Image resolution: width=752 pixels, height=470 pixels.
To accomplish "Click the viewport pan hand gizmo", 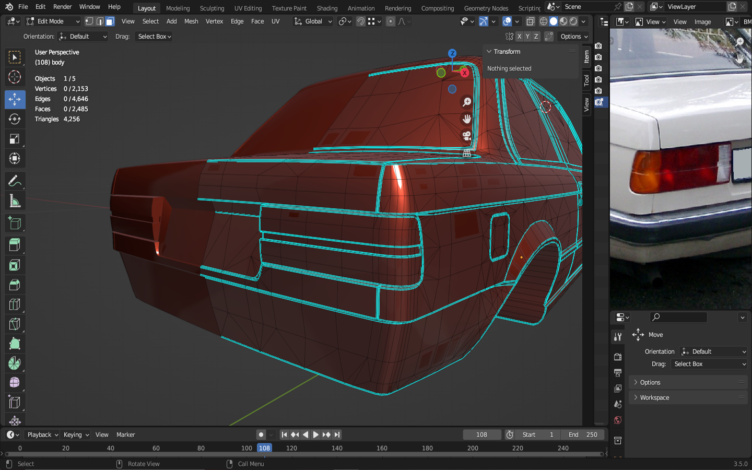I will pyautogui.click(x=467, y=119).
